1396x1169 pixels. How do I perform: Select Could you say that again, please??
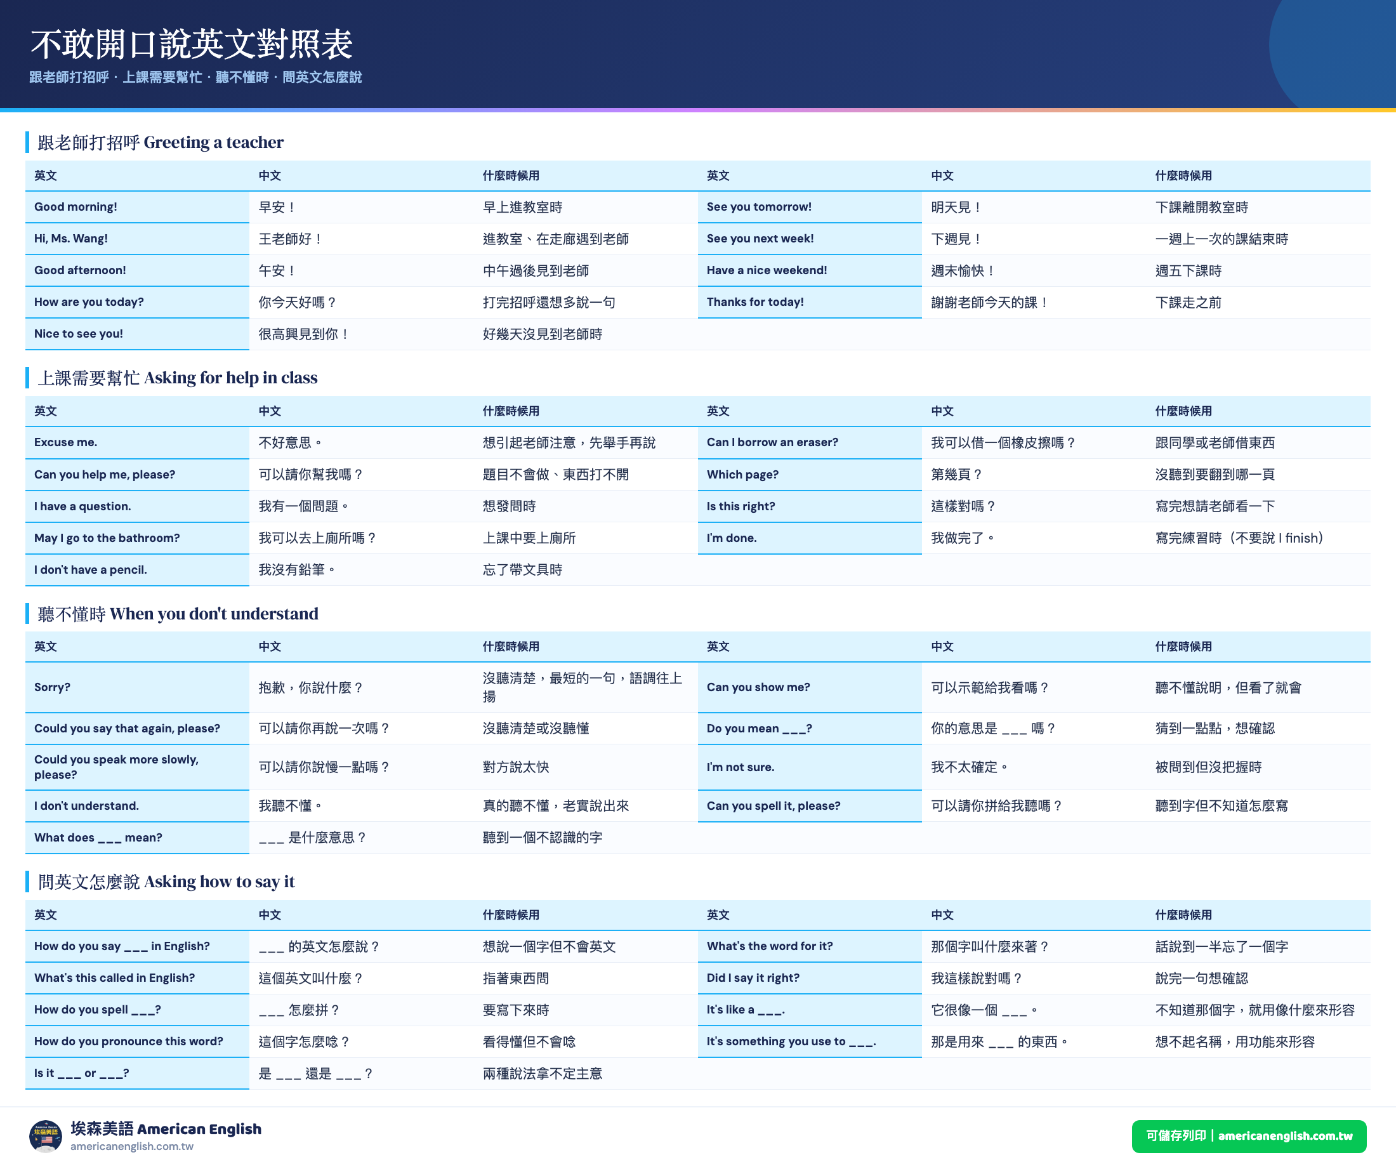click(x=127, y=729)
